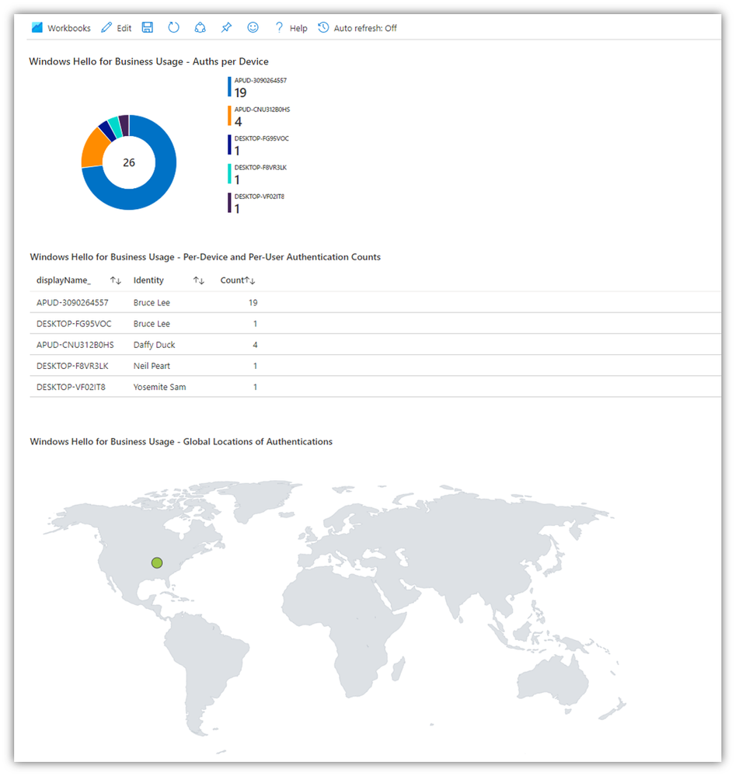Select the APUD-3090264557 legend entry

(257, 87)
